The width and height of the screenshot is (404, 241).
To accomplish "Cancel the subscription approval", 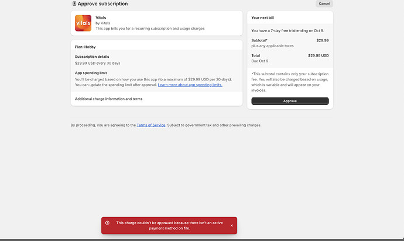I will tap(324, 4).
